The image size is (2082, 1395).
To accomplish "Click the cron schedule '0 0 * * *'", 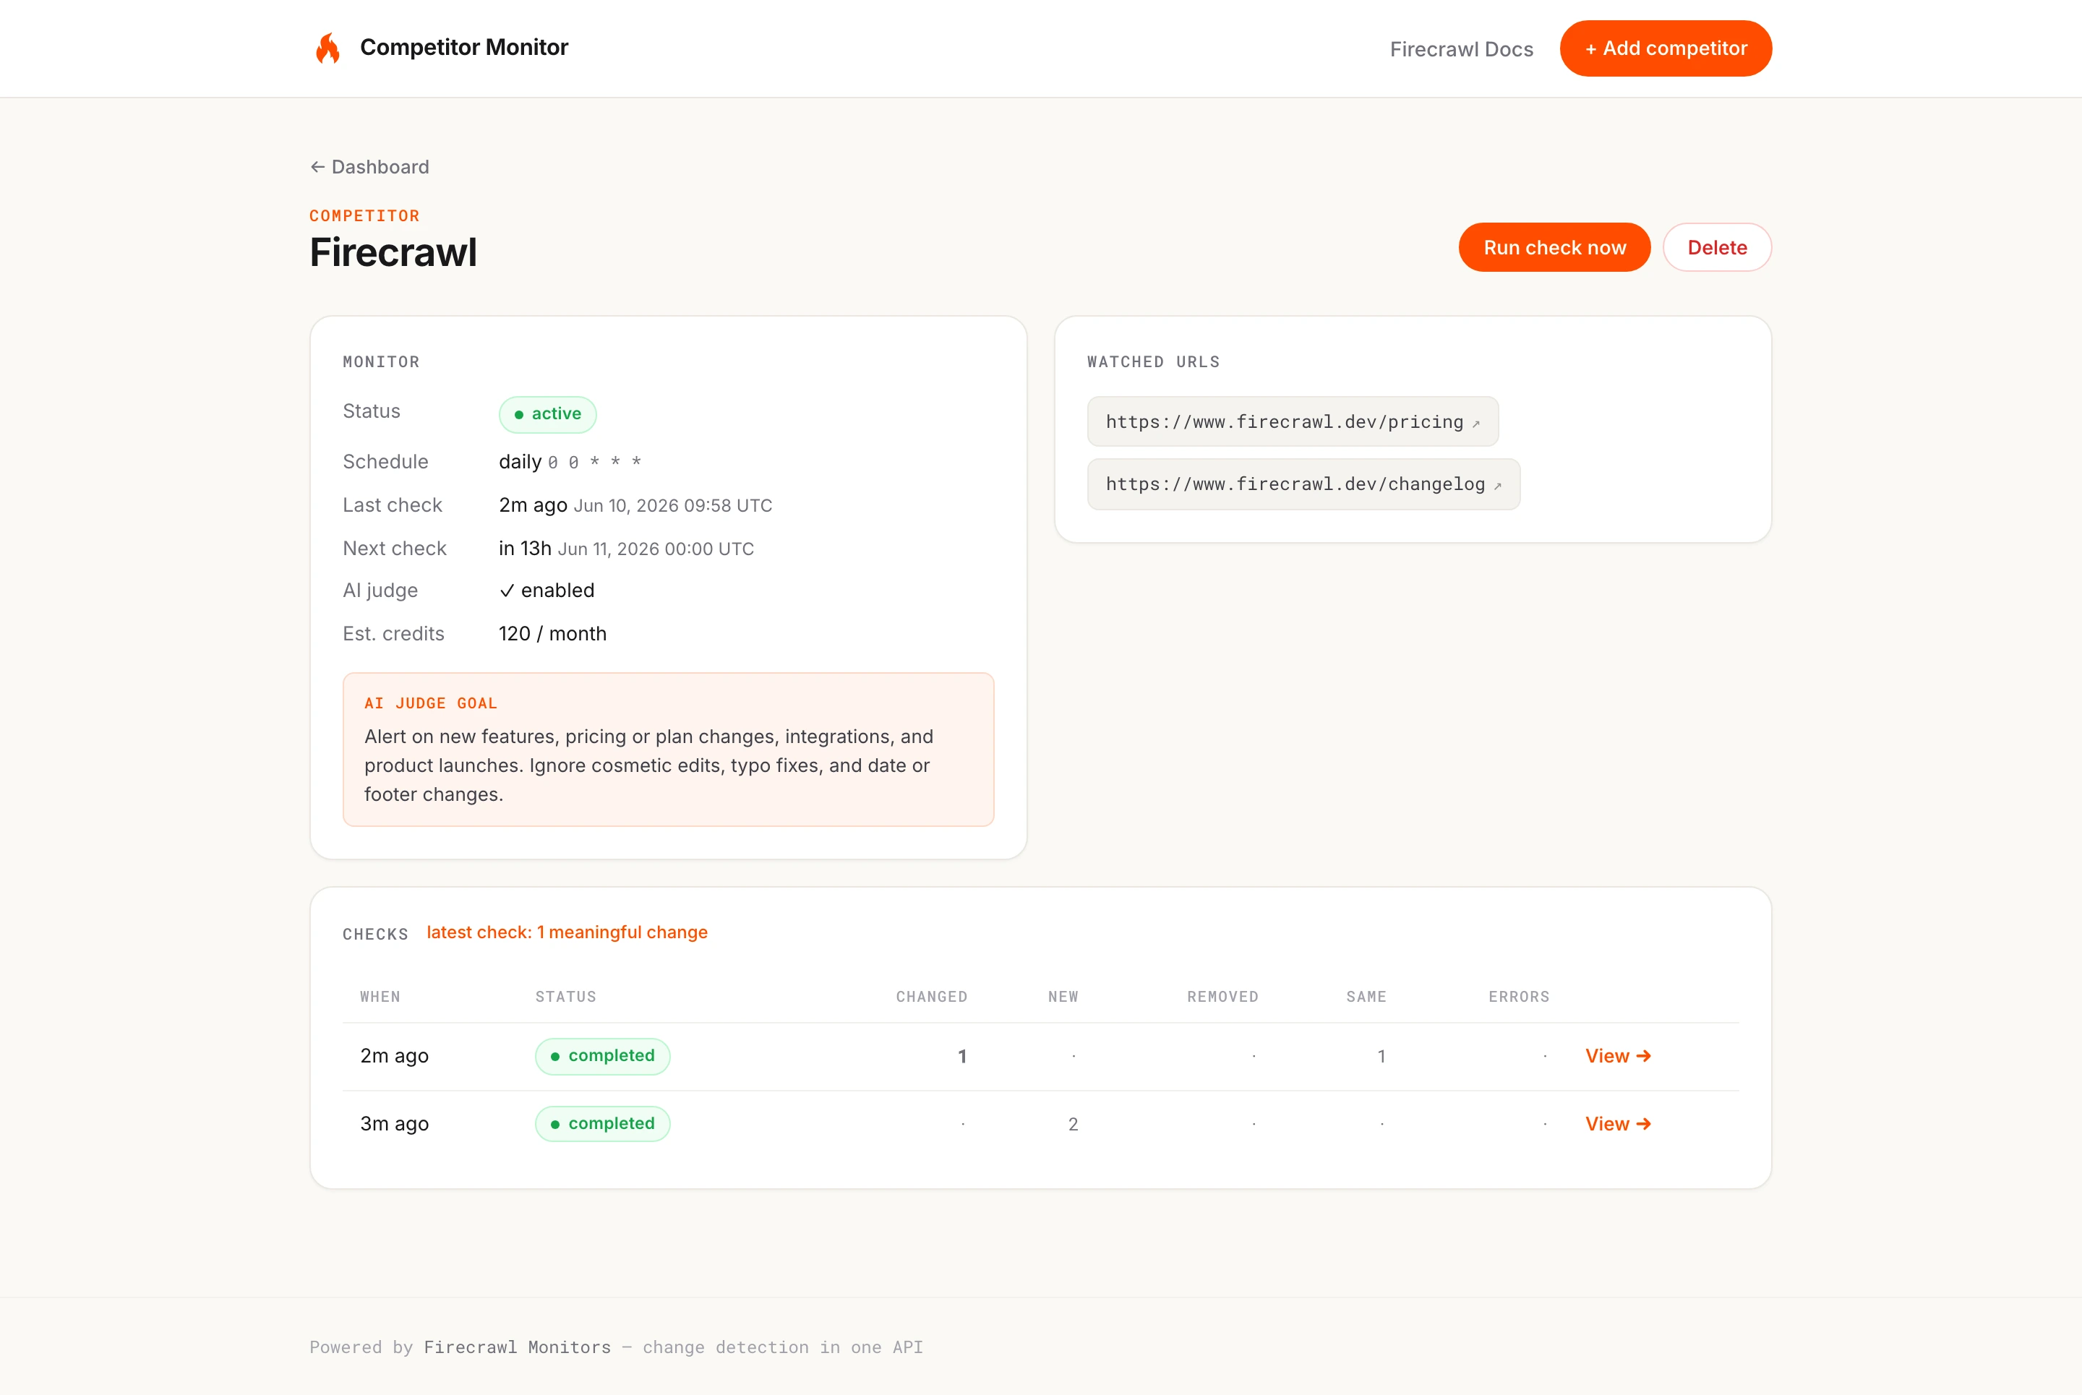I will 594,463.
